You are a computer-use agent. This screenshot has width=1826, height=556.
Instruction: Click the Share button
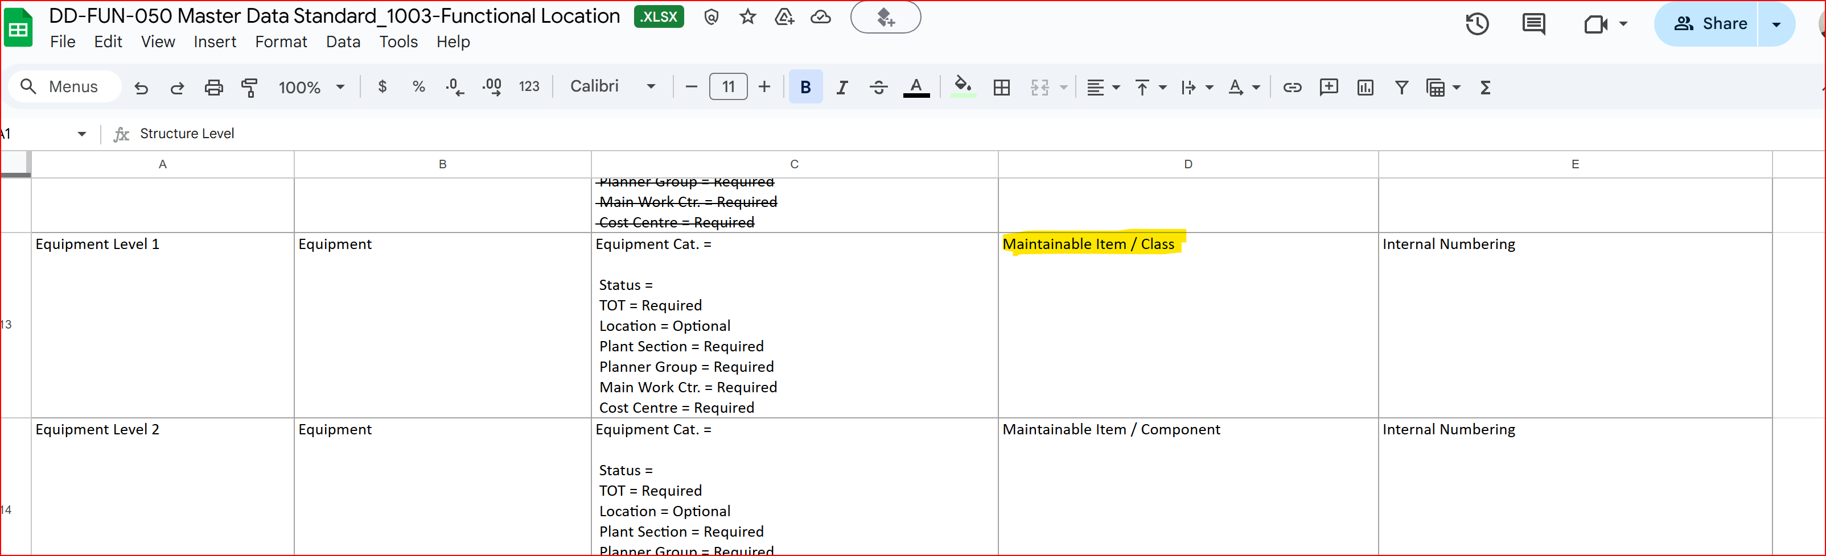1709,24
